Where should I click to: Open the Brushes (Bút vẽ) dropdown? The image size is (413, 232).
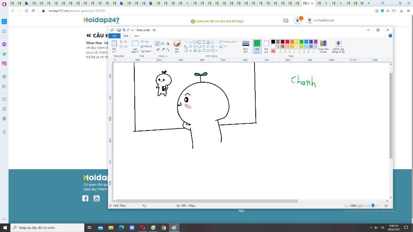(x=177, y=50)
